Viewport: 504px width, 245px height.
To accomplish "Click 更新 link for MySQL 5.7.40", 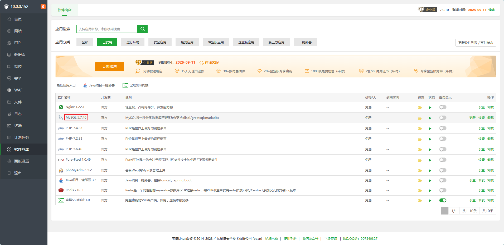I will [x=472, y=118].
